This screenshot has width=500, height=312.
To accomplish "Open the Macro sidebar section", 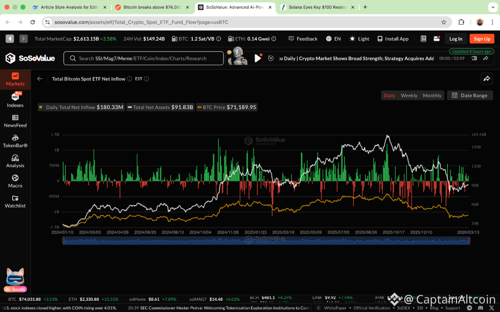I will [15, 181].
